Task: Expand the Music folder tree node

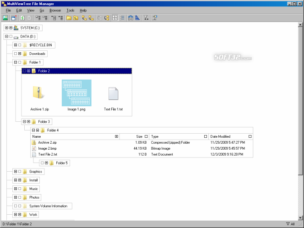Action: pos(16,189)
